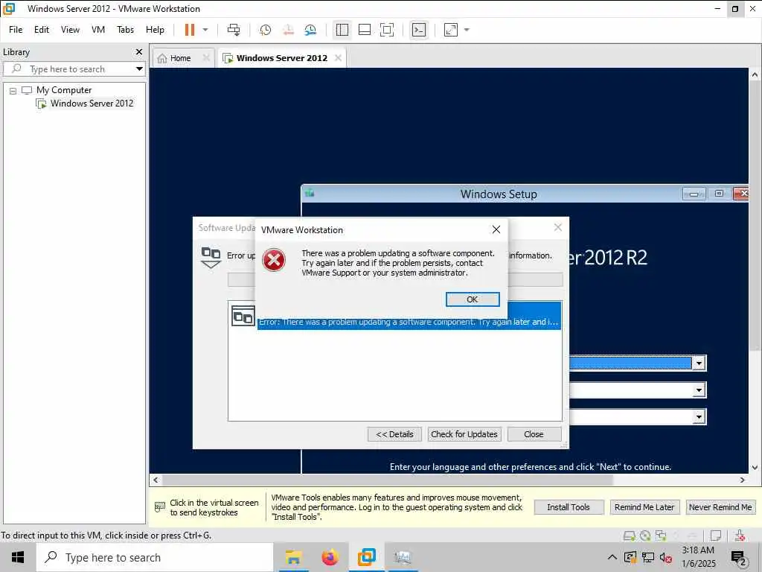Screen dimensions: 762x572
Task: Click the update component icon in list
Action: [x=243, y=316]
